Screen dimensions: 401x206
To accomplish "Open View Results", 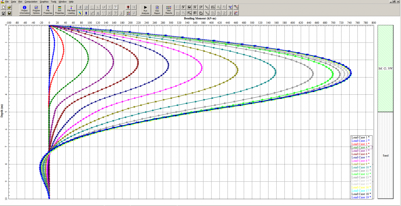I will [169, 10].
